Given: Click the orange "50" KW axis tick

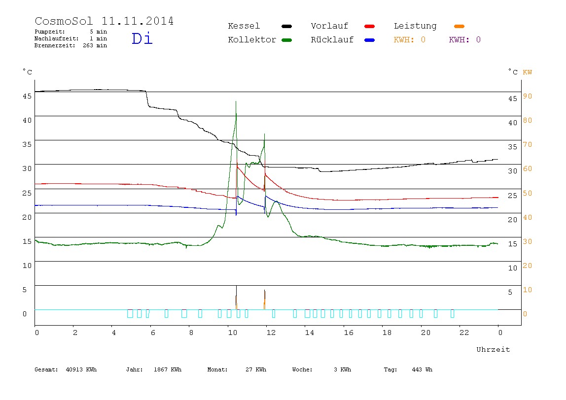Looking at the screenshot, I should pos(528,193).
